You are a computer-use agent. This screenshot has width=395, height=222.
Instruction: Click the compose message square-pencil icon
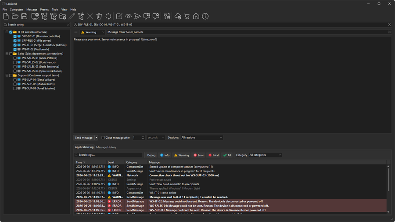coord(119,16)
